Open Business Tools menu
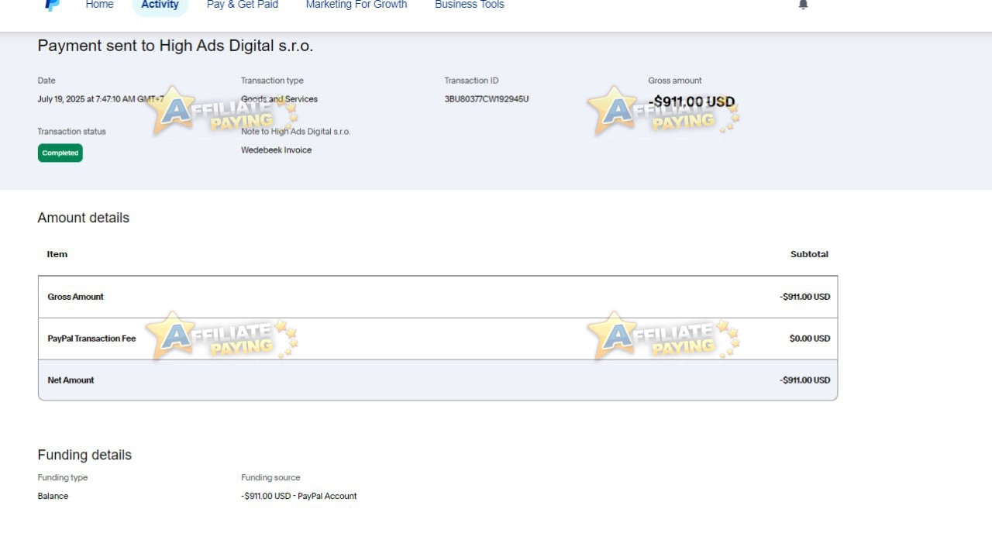992x533 pixels. [x=470, y=5]
